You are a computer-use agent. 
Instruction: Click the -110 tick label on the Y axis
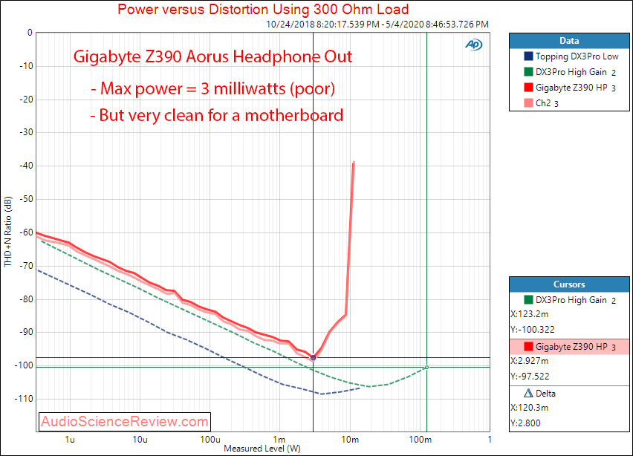click(24, 399)
